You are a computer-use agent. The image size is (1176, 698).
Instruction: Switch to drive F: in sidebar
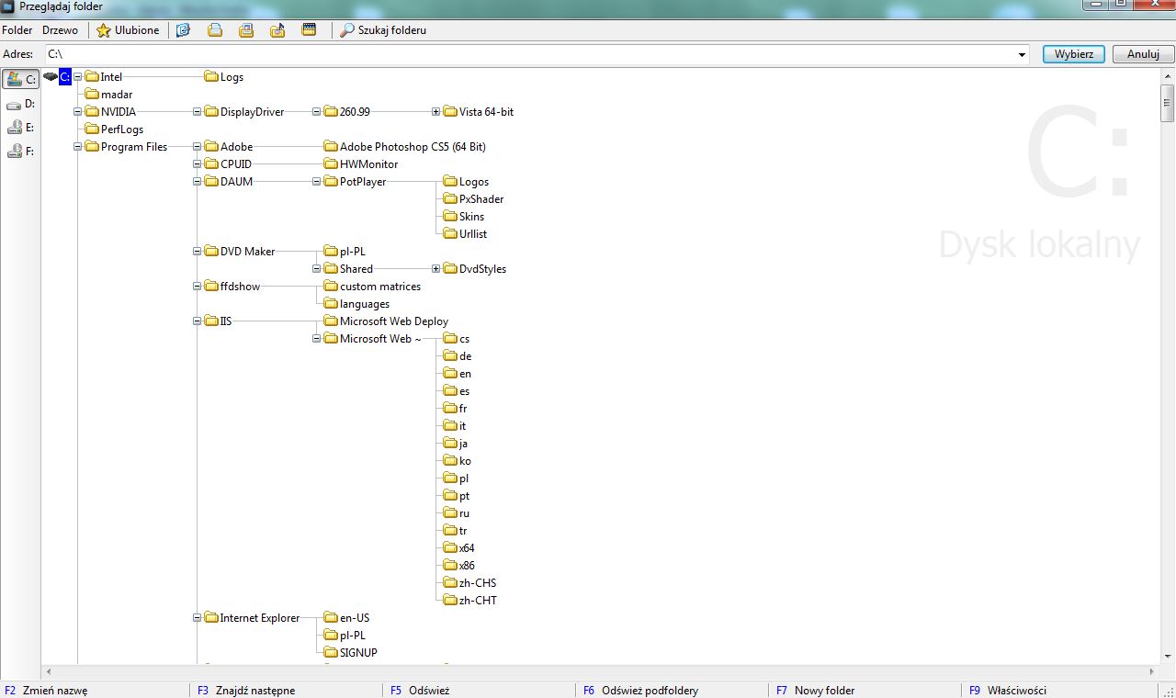click(x=20, y=152)
